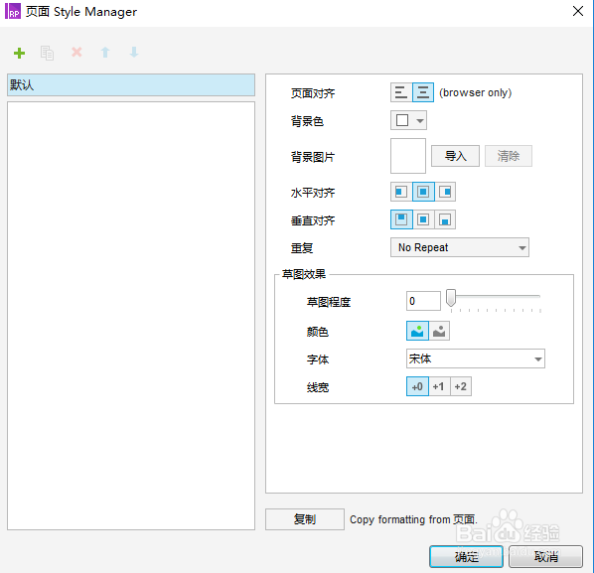Add a new page style with the green plus icon
This screenshot has height=573, width=594.
[19, 53]
